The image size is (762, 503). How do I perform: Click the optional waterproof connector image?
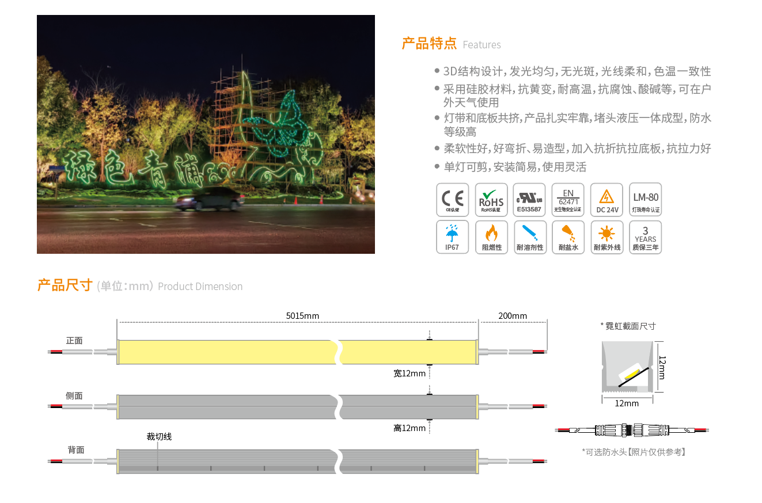(632, 430)
